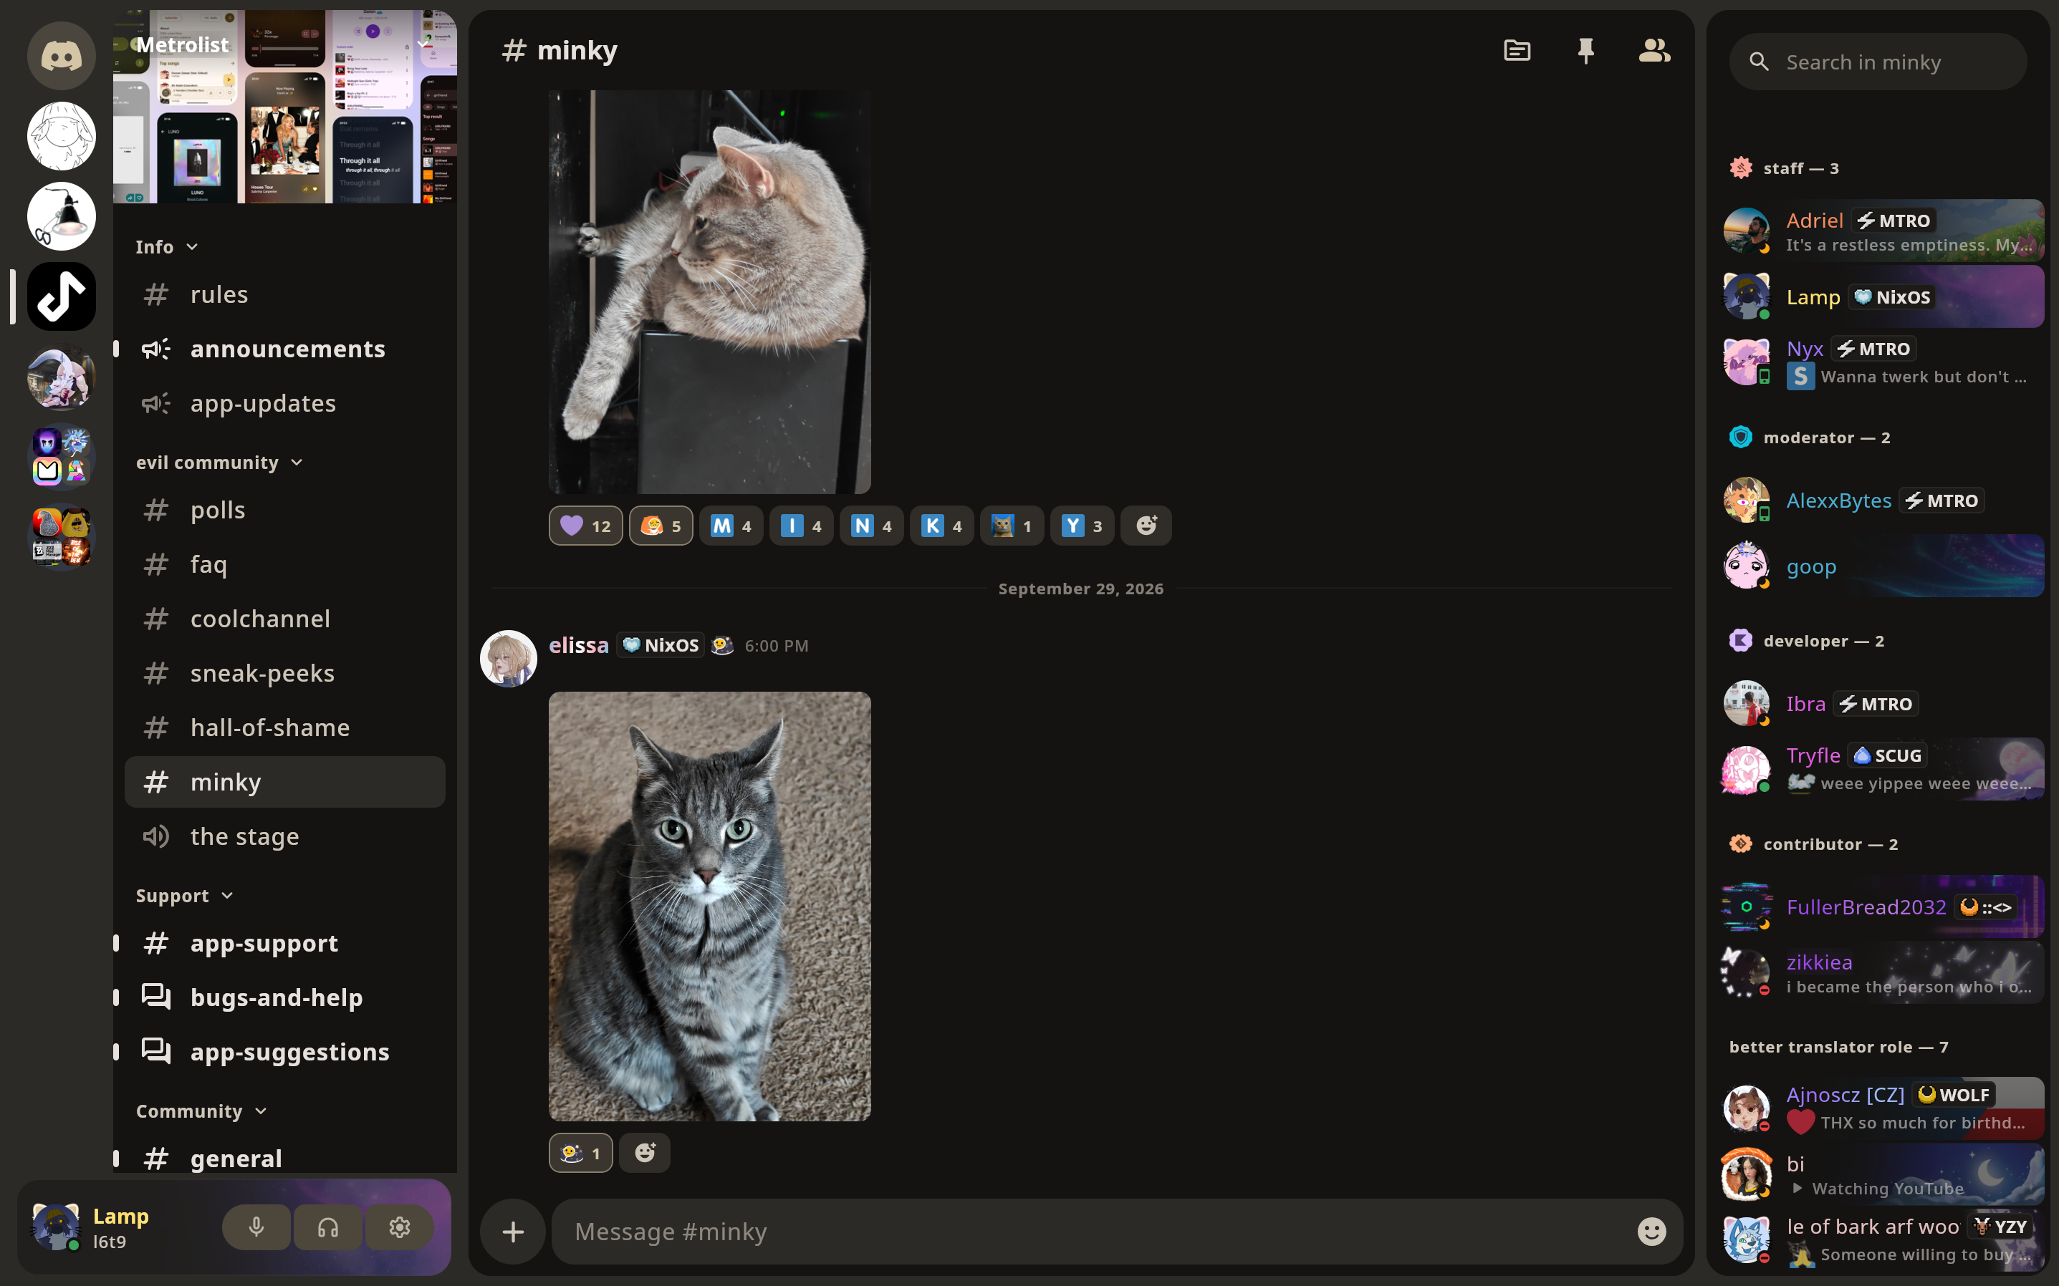Toggle the Y letter reaction with 3
Image resolution: width=2059 pixels, height=1286 pixels.
click(x=1083, y=526)
